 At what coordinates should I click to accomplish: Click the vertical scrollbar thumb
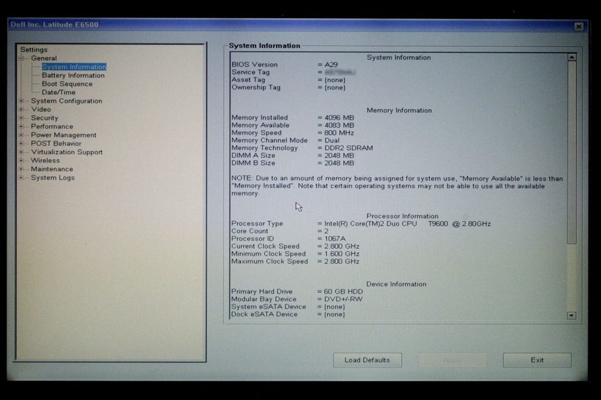pos(572,152)
